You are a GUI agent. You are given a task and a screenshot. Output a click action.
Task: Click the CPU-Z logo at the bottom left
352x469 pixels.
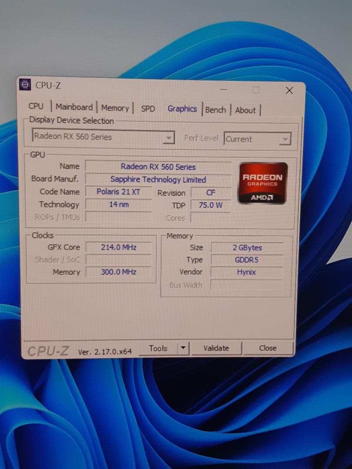[x=47, y=348]
